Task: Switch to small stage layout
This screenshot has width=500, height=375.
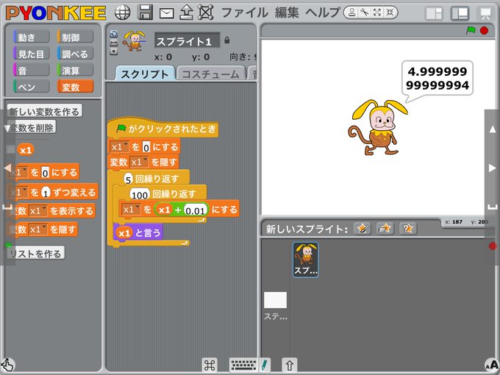Action: tap(435, 13)
